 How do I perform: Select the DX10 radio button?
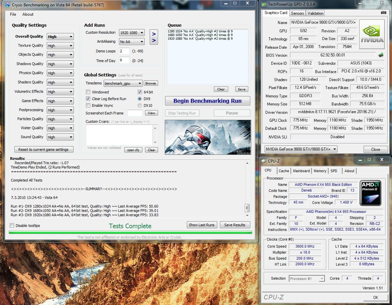[140, 105]
